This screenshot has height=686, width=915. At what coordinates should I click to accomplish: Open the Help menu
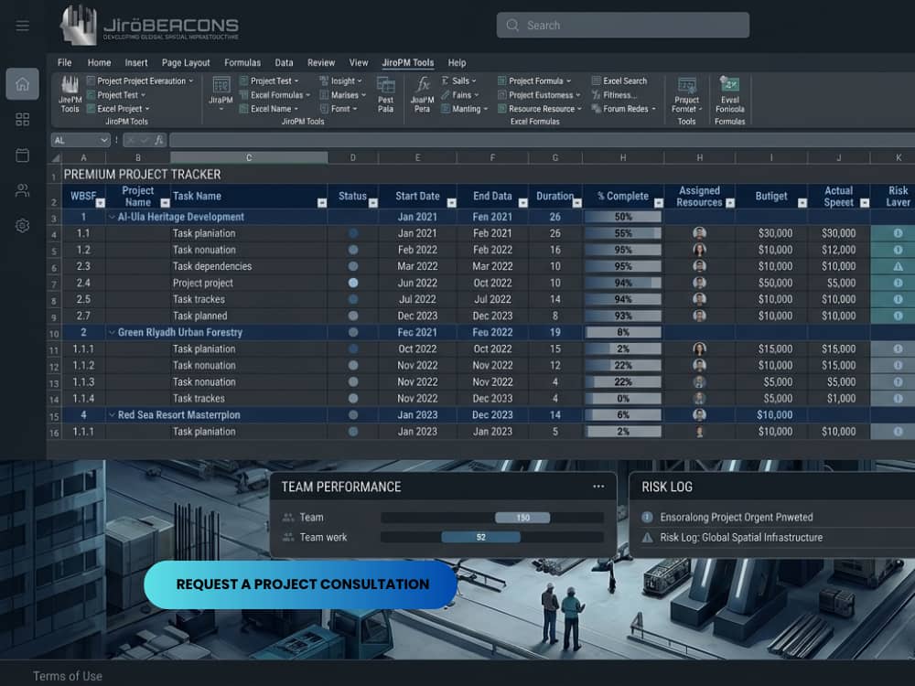point(457,62)
